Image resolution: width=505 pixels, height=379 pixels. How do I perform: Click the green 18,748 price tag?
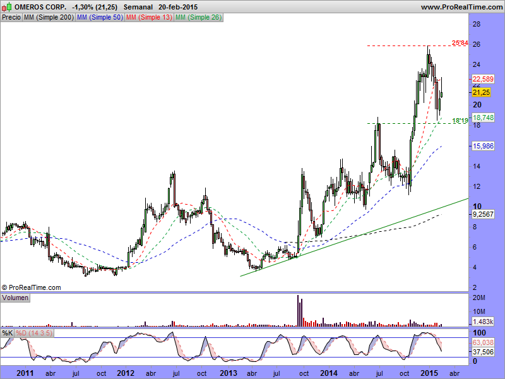(483, 117)
